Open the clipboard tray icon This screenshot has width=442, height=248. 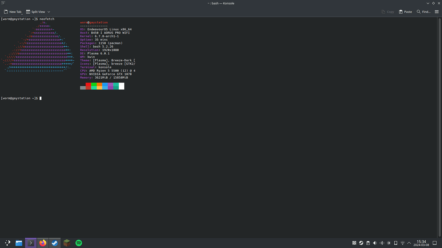[368, 243]
